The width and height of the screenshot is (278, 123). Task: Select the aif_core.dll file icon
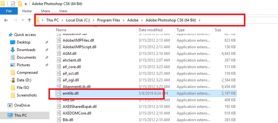[59, 67]
